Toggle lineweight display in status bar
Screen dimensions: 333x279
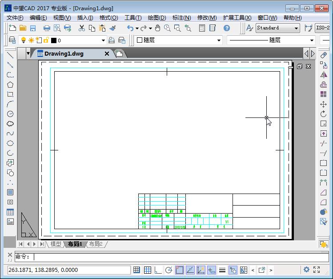point(222,270)
